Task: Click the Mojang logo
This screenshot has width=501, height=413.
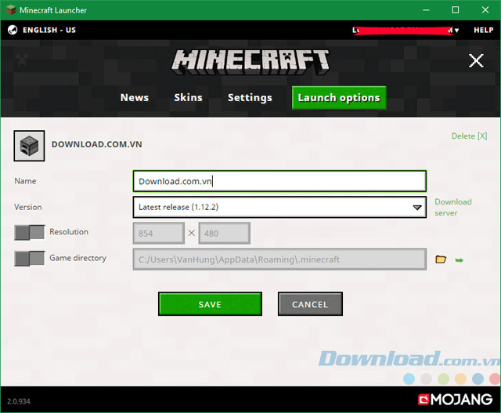Action: coord(456,400)
